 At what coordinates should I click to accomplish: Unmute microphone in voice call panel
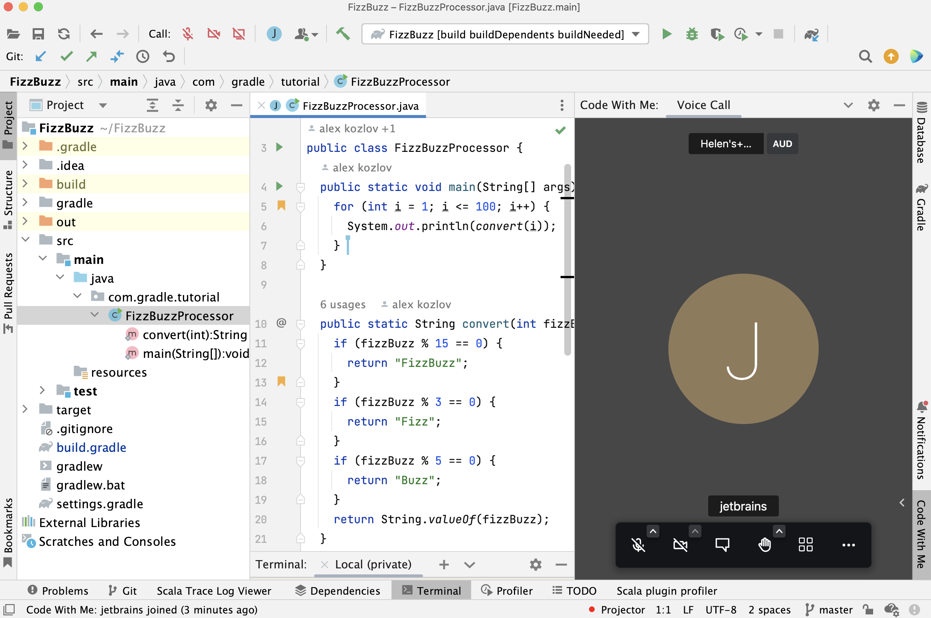pos(638,545)
